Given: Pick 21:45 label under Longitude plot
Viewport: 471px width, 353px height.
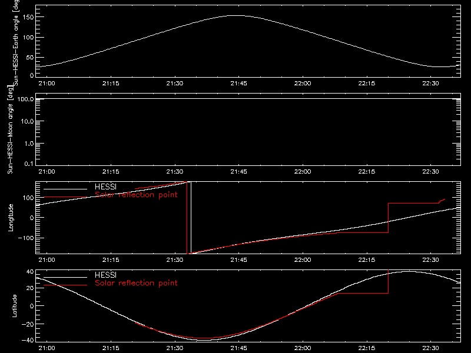Looking at the screenshot, I should [239, 260].
